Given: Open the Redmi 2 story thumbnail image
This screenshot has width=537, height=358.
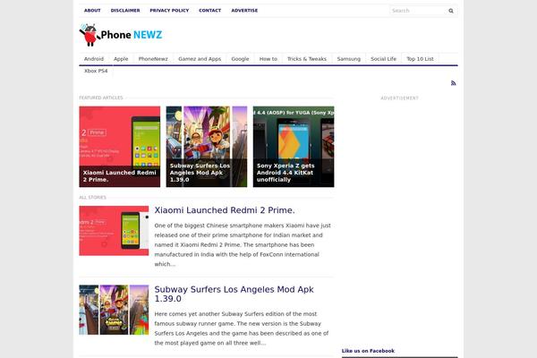Looking at the screenshot, I should [114, 231].
